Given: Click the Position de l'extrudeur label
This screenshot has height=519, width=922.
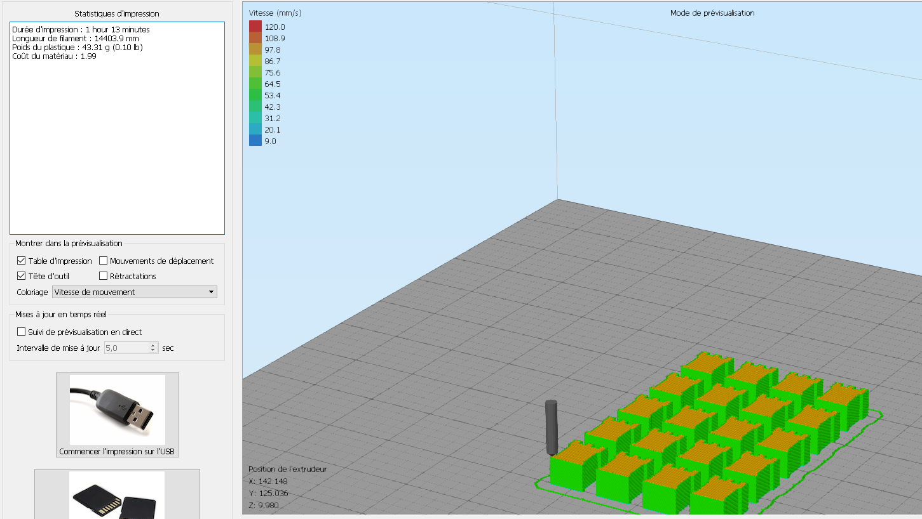Looking at the screenshot, I should point(287,469).
